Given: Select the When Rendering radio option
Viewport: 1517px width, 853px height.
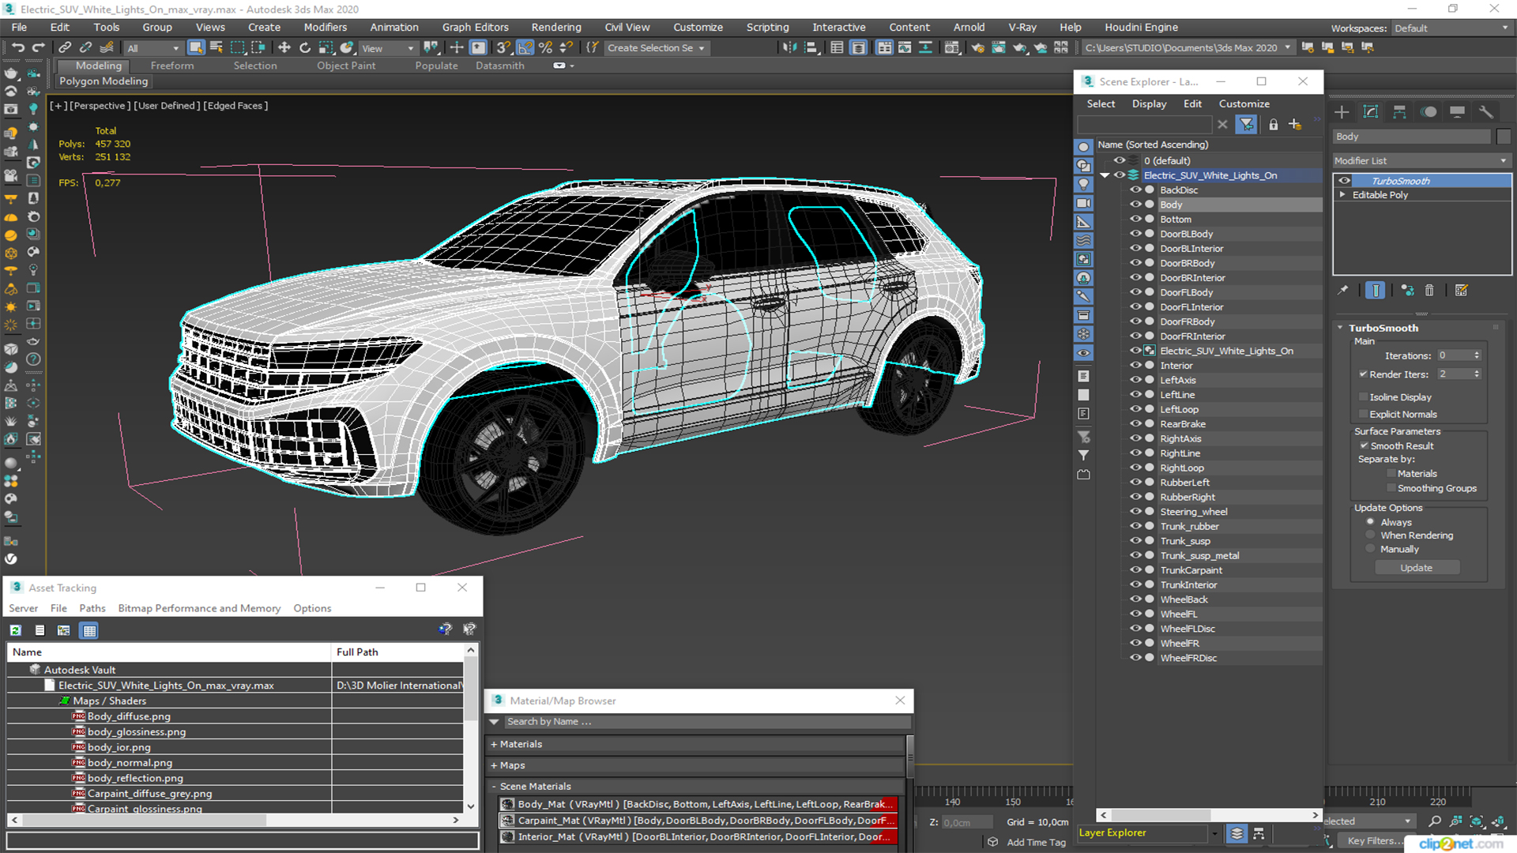Looking at the screenshot, I should 1371,535.
